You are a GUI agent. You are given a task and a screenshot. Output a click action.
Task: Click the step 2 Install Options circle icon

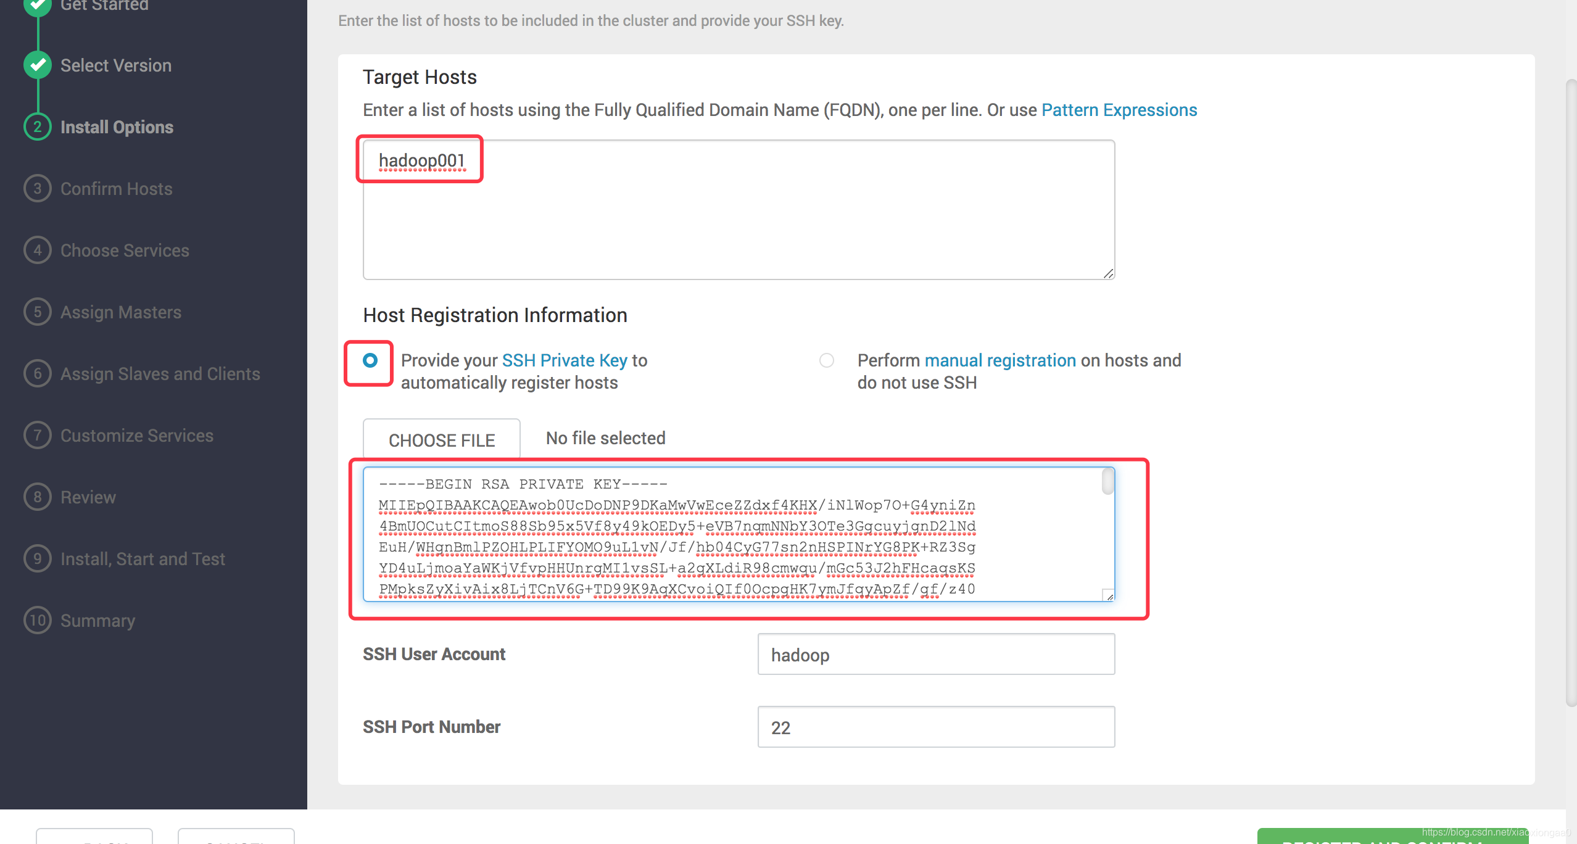pyautogui.click(x=38, y=126)
